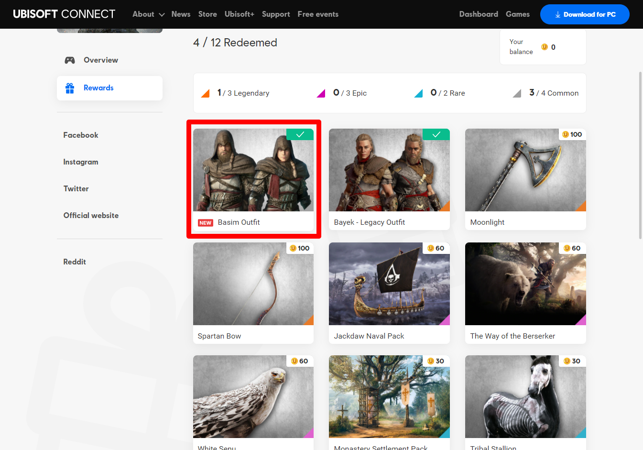Click the About menu label

click(143, 14)
